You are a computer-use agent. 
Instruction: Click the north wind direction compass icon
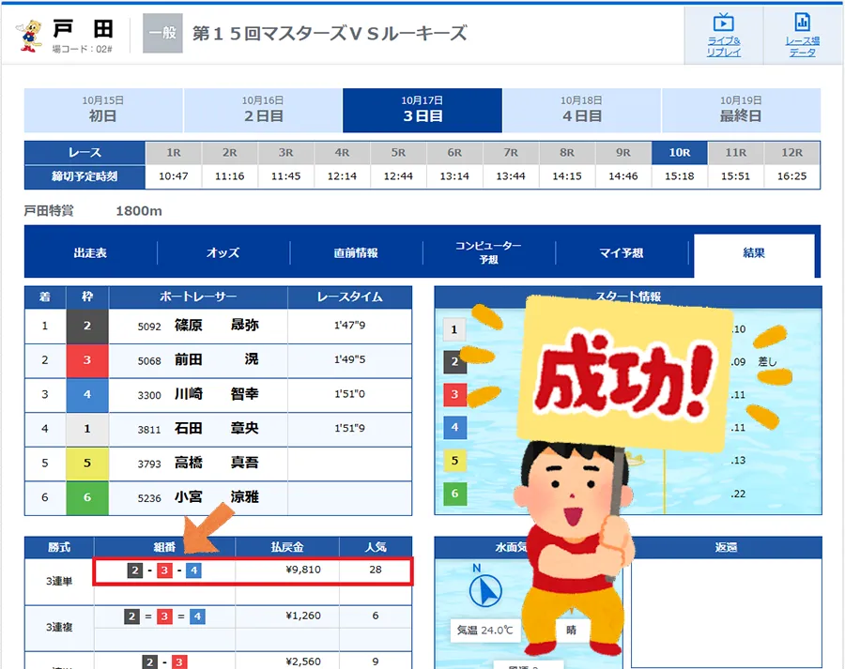[x=485, y=590]
